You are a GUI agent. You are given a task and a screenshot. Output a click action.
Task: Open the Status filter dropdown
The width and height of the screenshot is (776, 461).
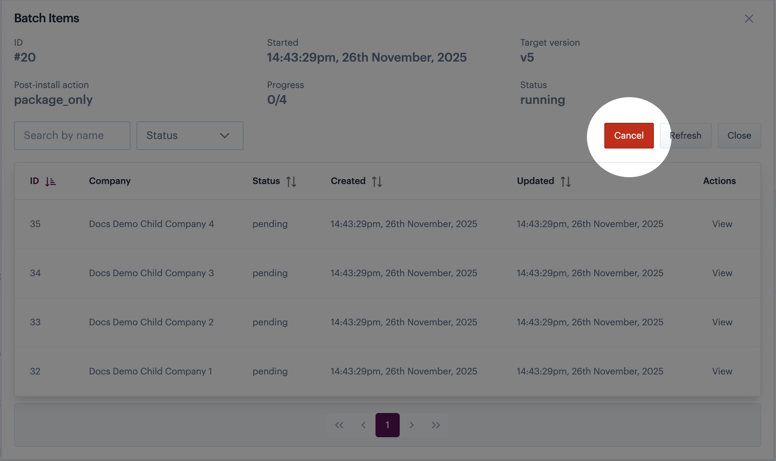[x=189, y=136]
